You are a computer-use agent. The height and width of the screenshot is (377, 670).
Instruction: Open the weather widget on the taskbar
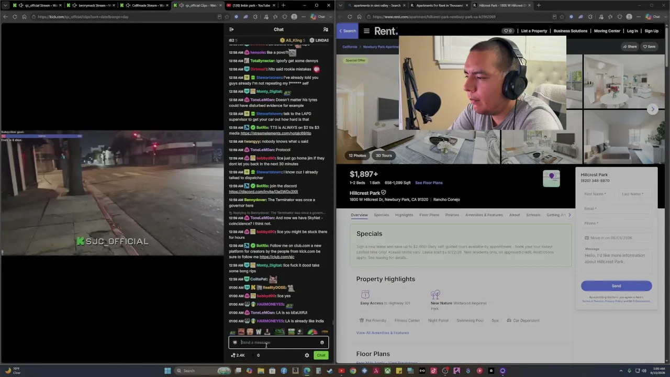(13, 371)
